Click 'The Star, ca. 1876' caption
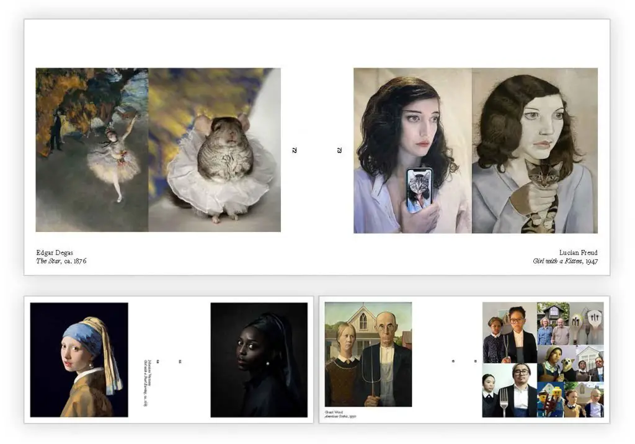The height and width of the screenshot is (444, 635). [x=61, y=261]
